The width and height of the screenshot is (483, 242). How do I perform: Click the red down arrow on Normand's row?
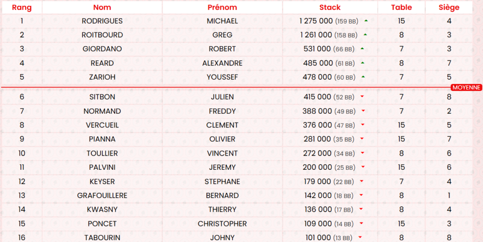[x=363, y=111]
